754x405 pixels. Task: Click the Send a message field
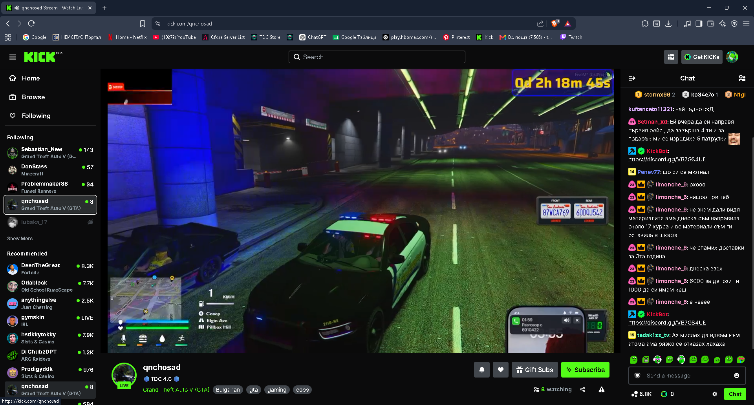pyautogui.click(x=687, y=376)
